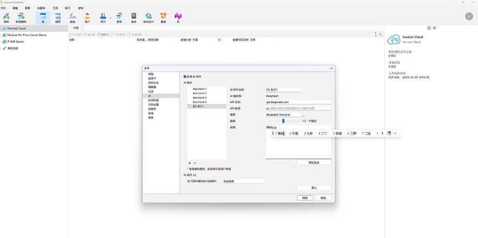Screen dimensions: 478x238
Task: Click the user avatar in top-right corner
Action: point(469,17)
